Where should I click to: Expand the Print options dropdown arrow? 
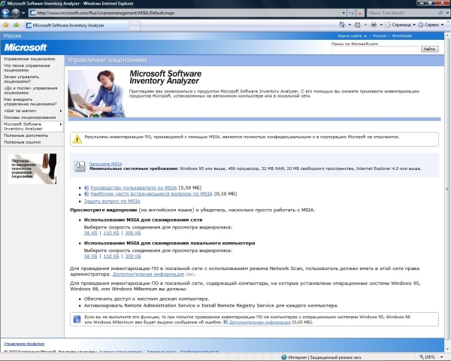pos(381,25)
